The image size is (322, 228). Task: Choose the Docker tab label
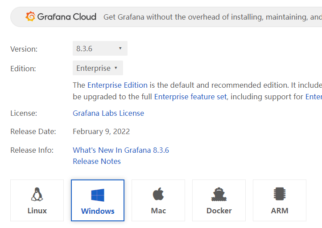tap(219, 211)
